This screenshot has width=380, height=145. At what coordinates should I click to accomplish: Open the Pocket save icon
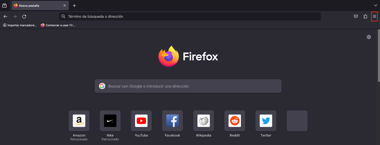coord(356,16)
